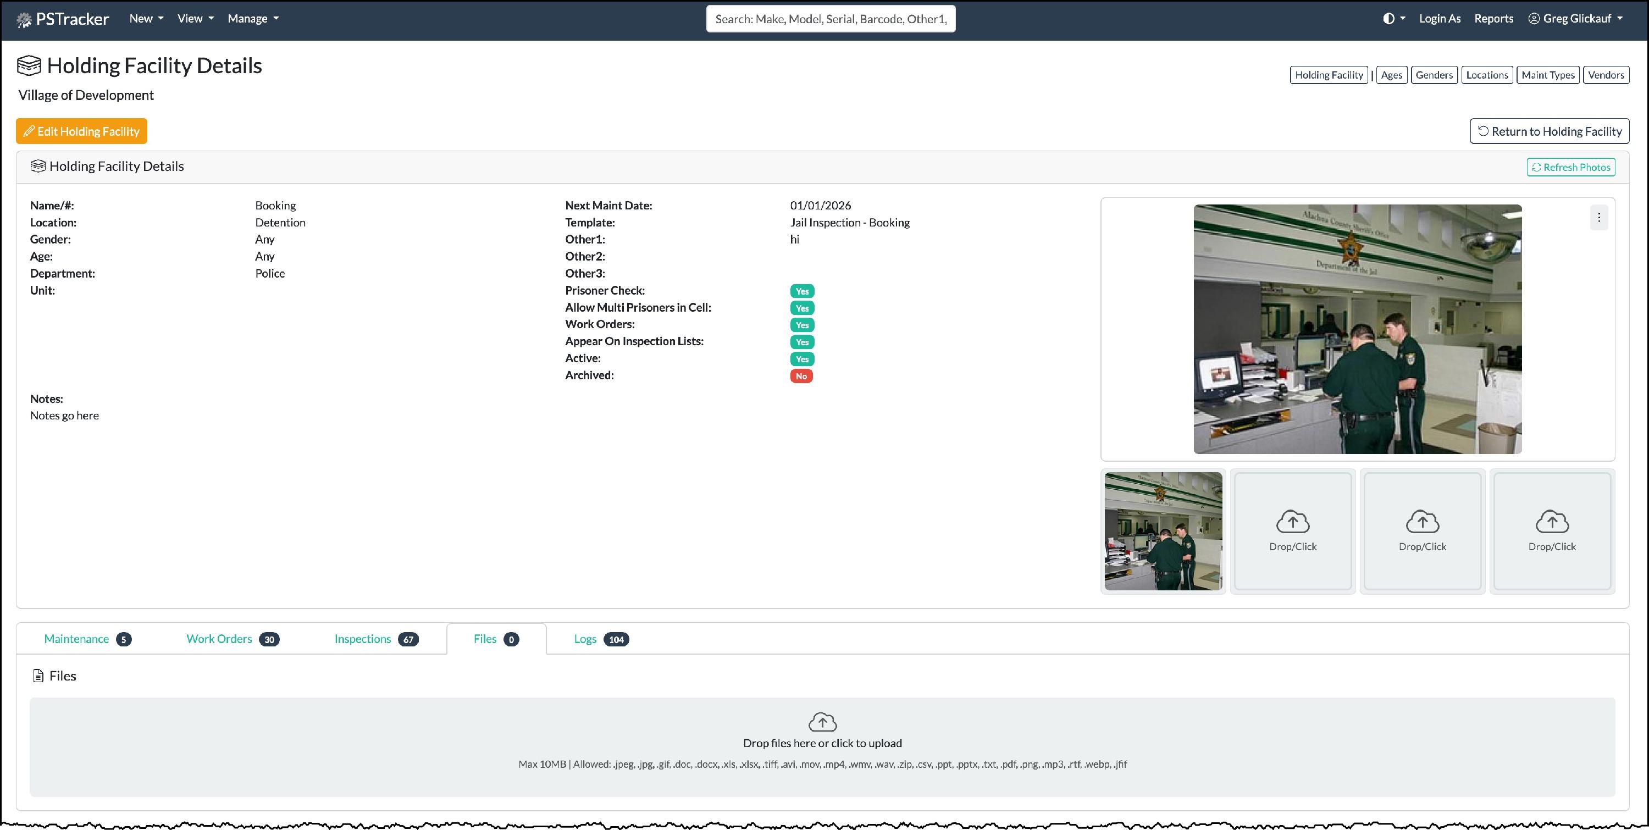Click the Edit Holding Facility button
Viewport: 1649px width, 830px height.
point(81,131)
